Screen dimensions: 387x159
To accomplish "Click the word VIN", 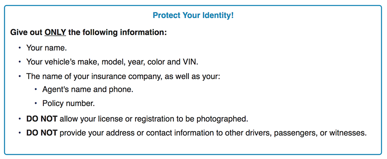I will pos(190,62).
